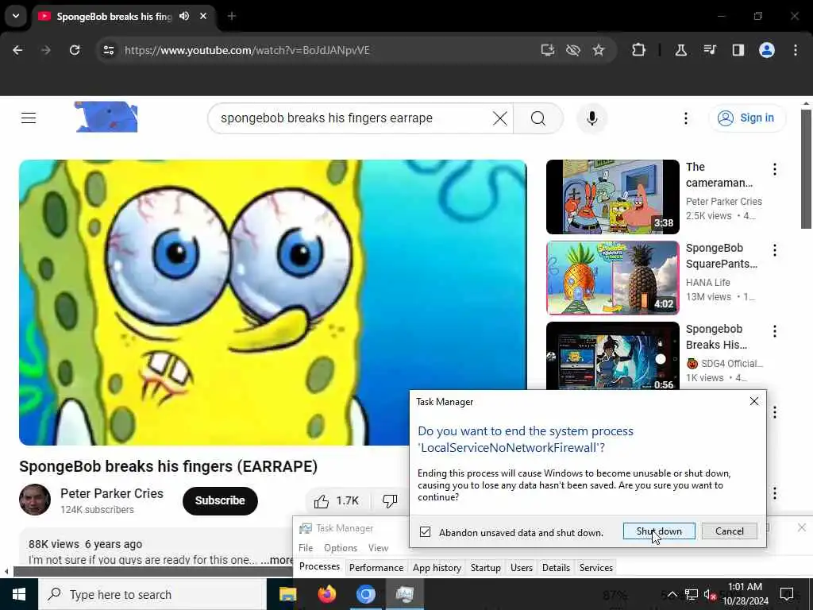The width and height of the screenshot is (813, 610).
Task: Click the YouTube search input field
Action: coord(353,118)
